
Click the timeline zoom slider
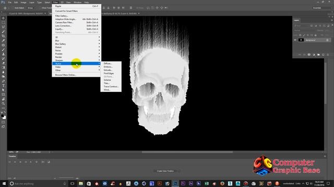tap(66, 178)
